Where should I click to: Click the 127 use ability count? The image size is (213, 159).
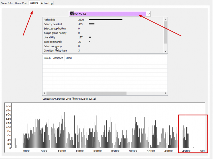pos(80,37)
